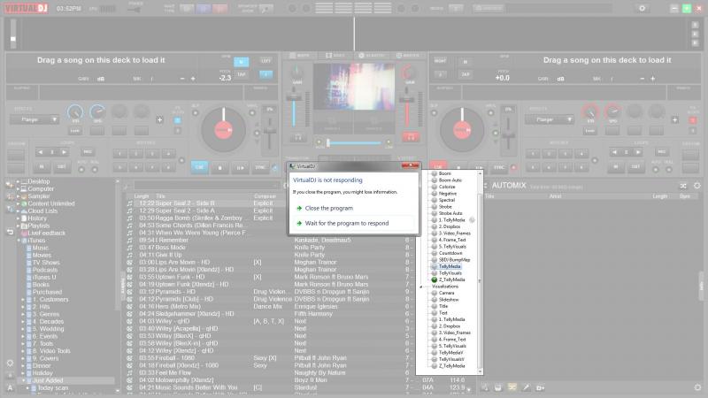Click right deck effects plus icon
Screen dimensions: 708x398
pyautogui.click(x=674, y=119)
